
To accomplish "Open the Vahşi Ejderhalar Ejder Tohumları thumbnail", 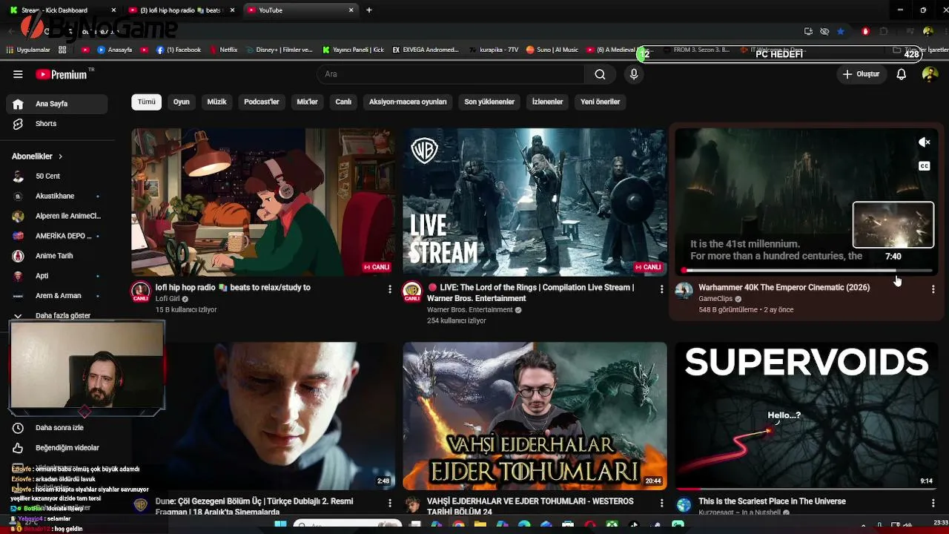I will (x=535, y=415).
